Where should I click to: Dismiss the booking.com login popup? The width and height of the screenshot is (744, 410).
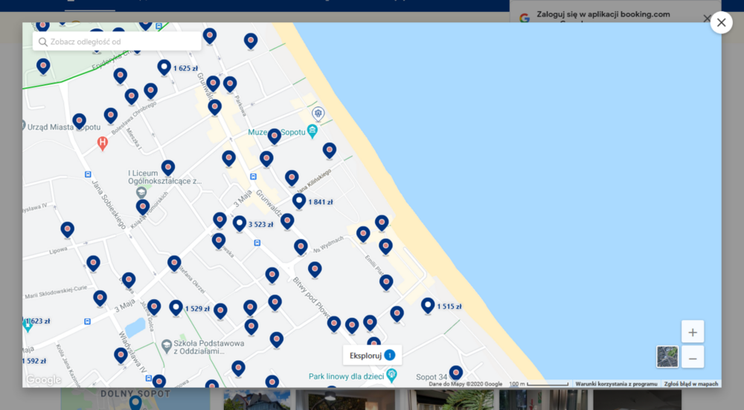(x=707, y=18)
